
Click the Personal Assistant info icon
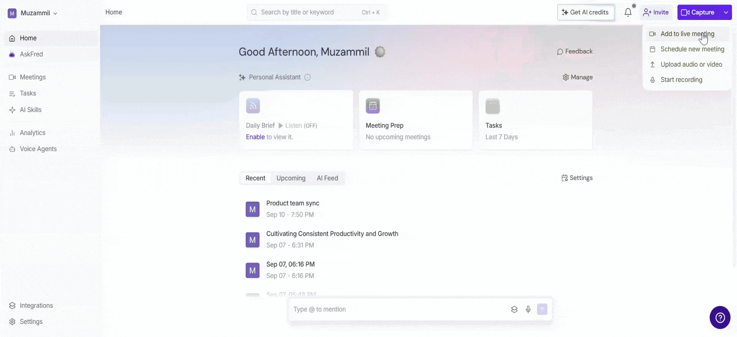tap(307, 77)
